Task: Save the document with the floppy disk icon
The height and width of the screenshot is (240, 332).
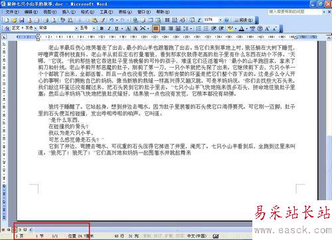Action: pyautogui.click(x=22, y=21)
